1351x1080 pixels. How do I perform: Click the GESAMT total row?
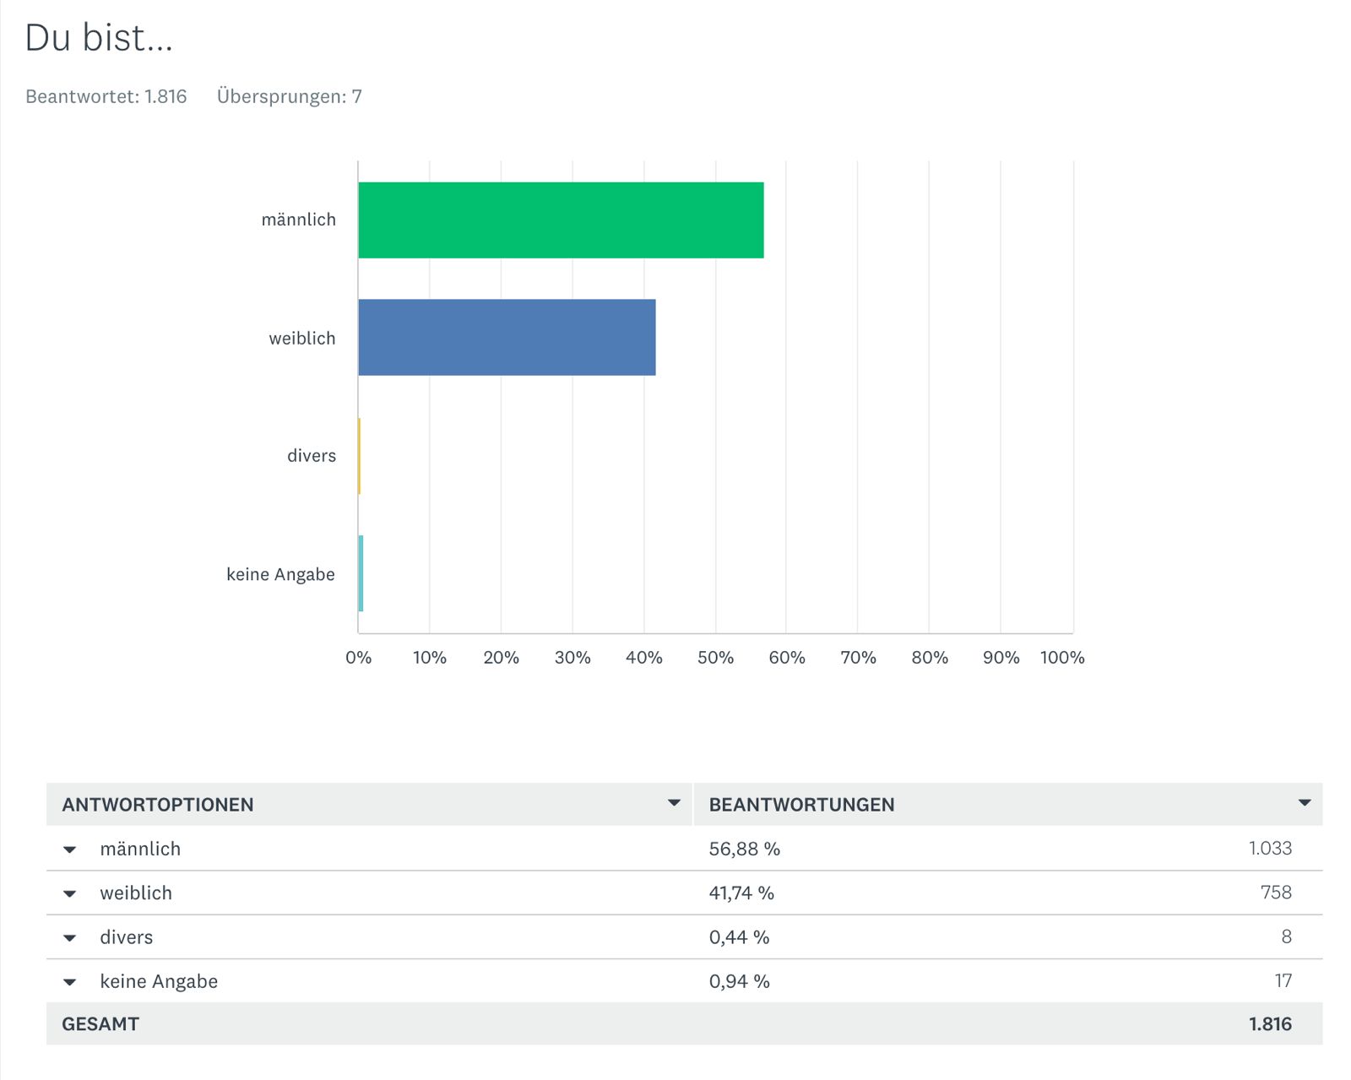point(100,1023)
